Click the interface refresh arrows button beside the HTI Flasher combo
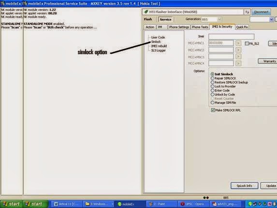 247,12
